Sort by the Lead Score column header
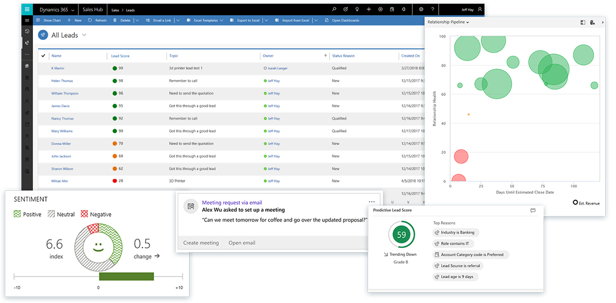 (120, 56)
